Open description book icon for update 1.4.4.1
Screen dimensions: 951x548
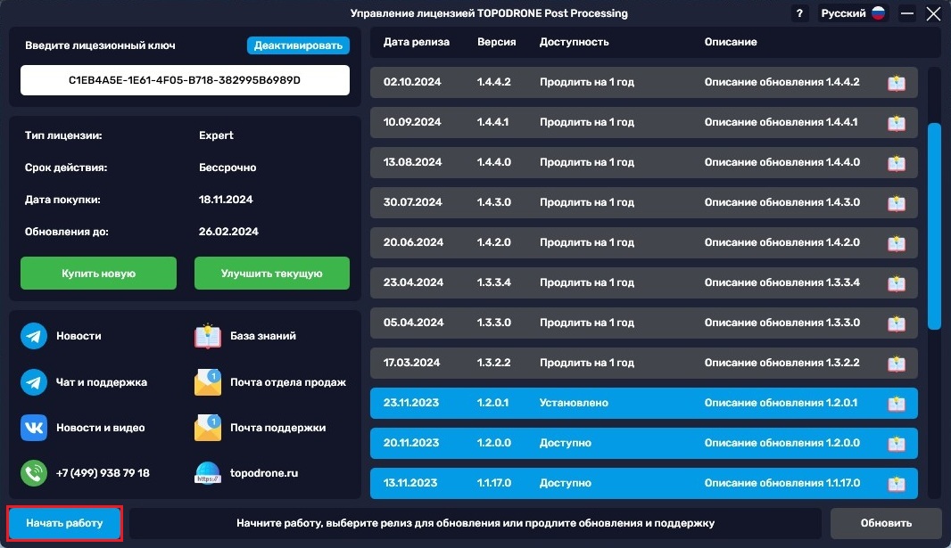(897, 122)
